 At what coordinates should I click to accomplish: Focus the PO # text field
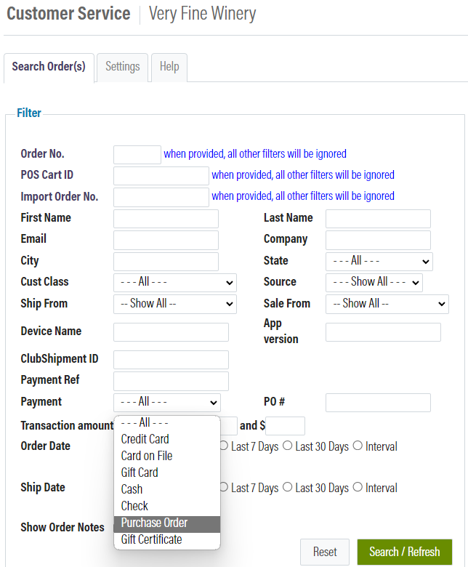[x=378, y=403]
